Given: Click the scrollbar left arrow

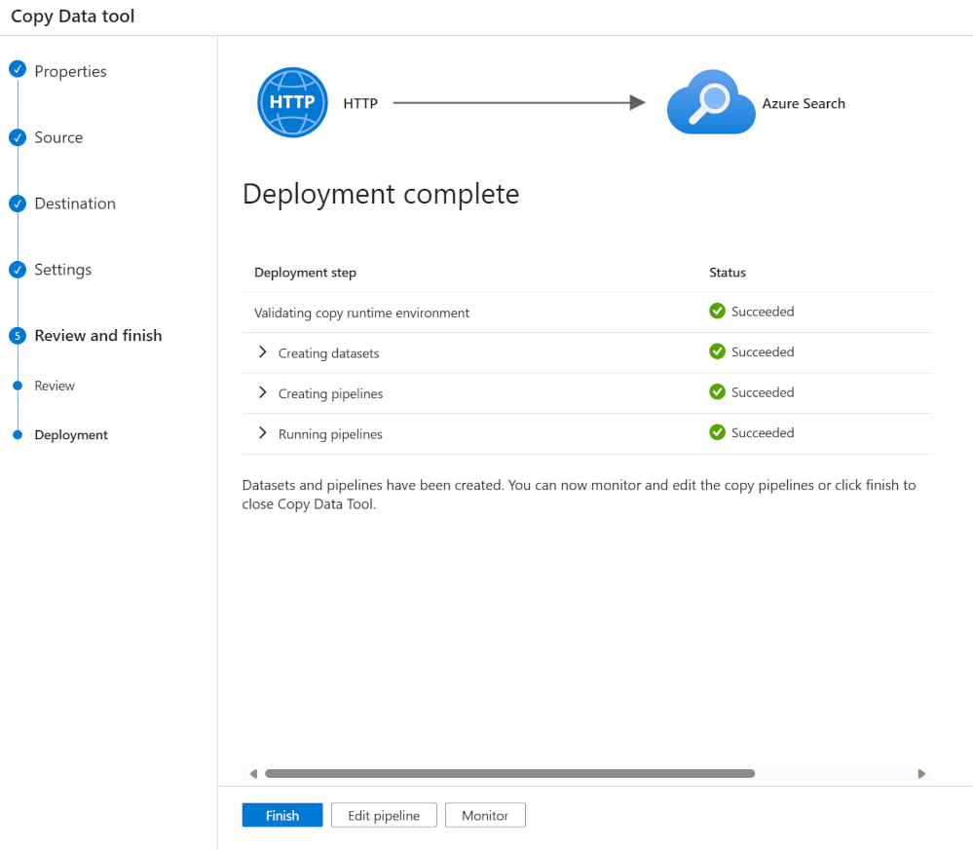Looking at the screenshot, I should pos(253,774).
